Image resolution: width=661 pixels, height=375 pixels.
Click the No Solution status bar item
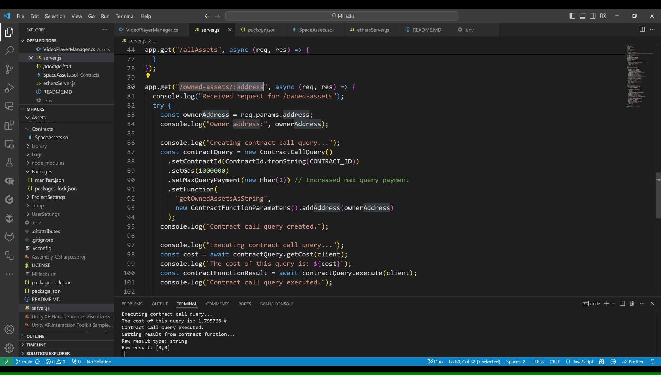click(x=99, y=362)
